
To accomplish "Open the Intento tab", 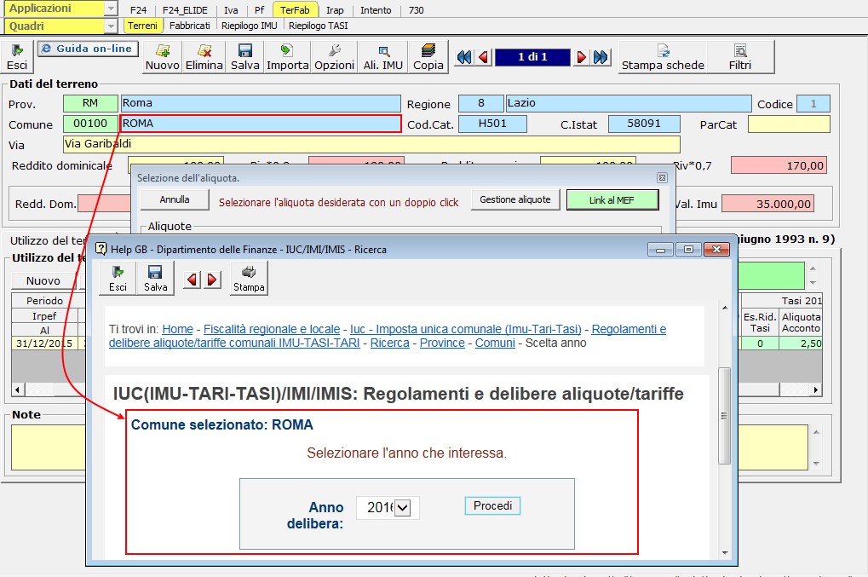I will point(376,10).
